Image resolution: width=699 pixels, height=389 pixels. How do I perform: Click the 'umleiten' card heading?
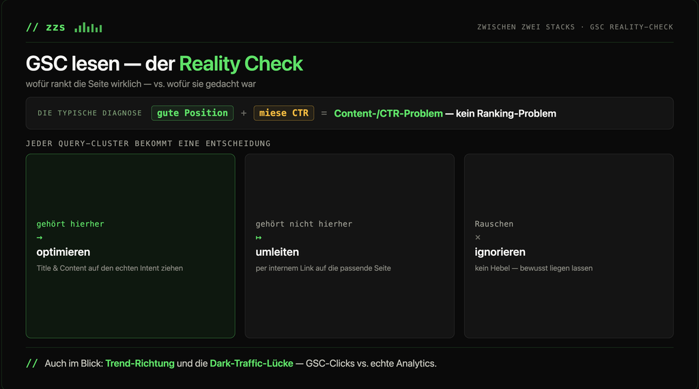click(277, 252)
